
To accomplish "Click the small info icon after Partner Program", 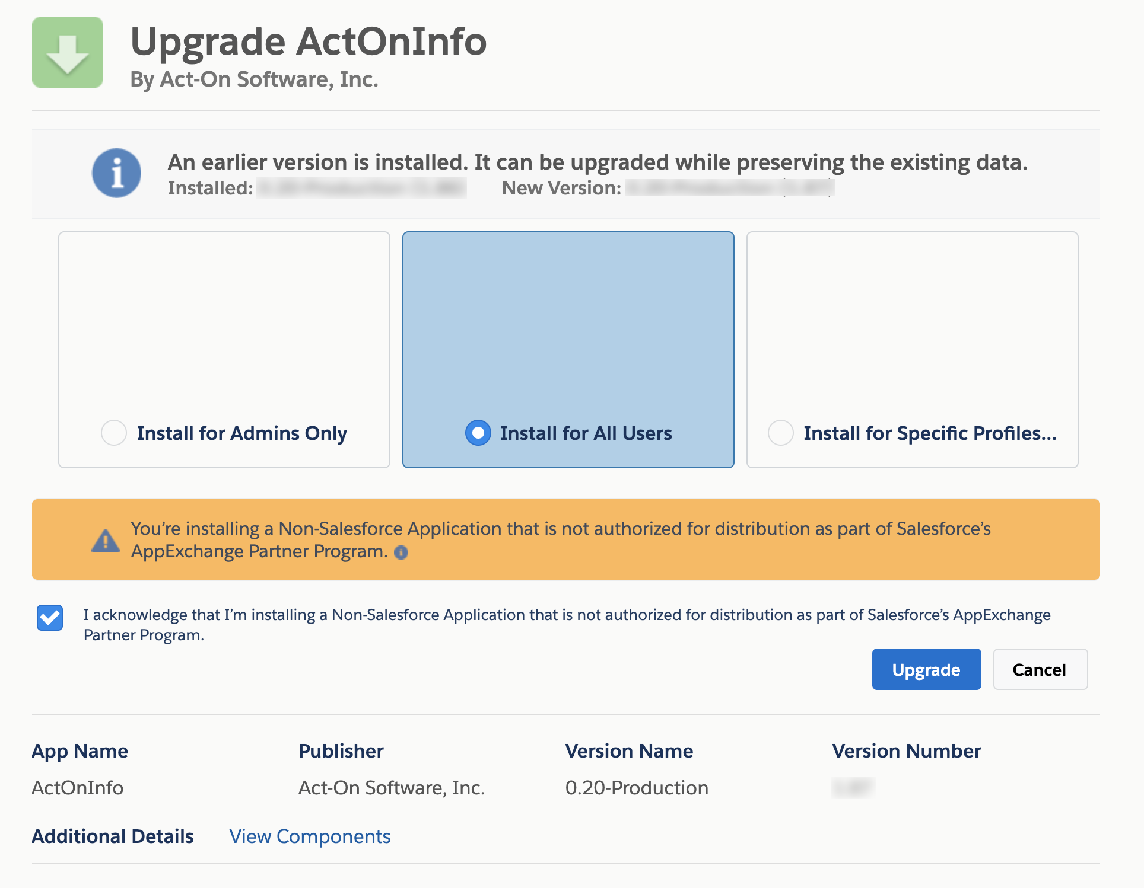I will pos(401,552).
